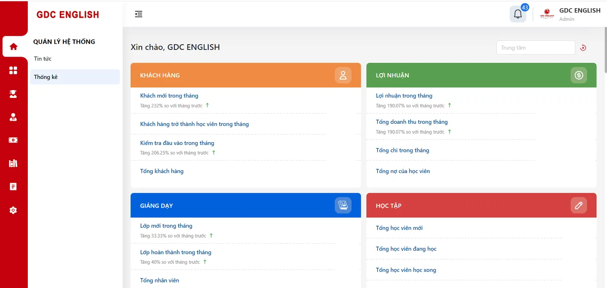This screenshot has width=607, height=288.
Task: Click the green arrow under Lớp hoàn thành
Action: coord(205,262)
